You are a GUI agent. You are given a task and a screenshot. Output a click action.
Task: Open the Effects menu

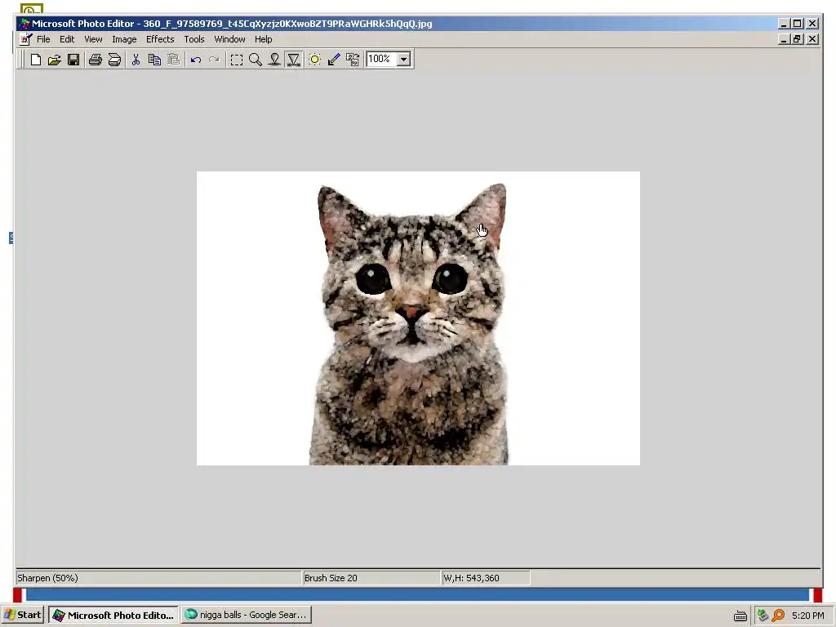[x=160, y=39]
